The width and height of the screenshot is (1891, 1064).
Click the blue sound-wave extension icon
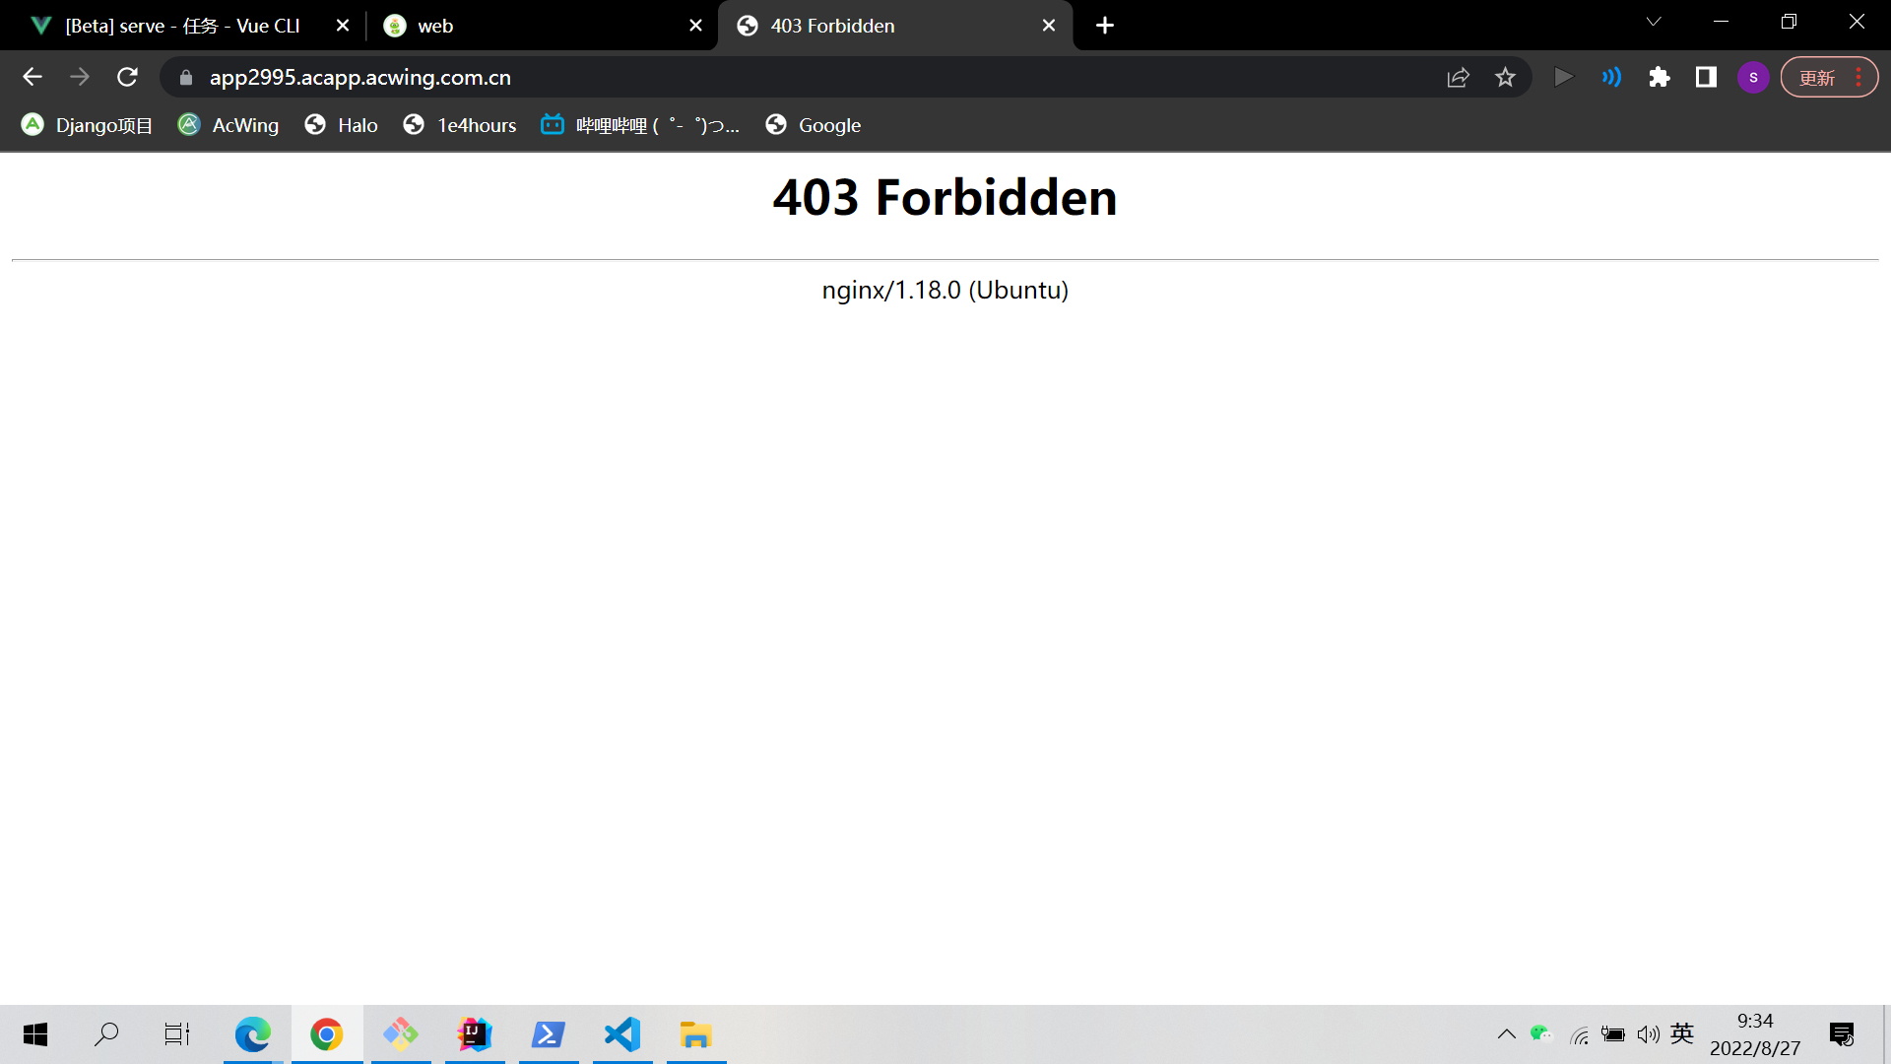pyautogui.click(x=1611, y=77)
